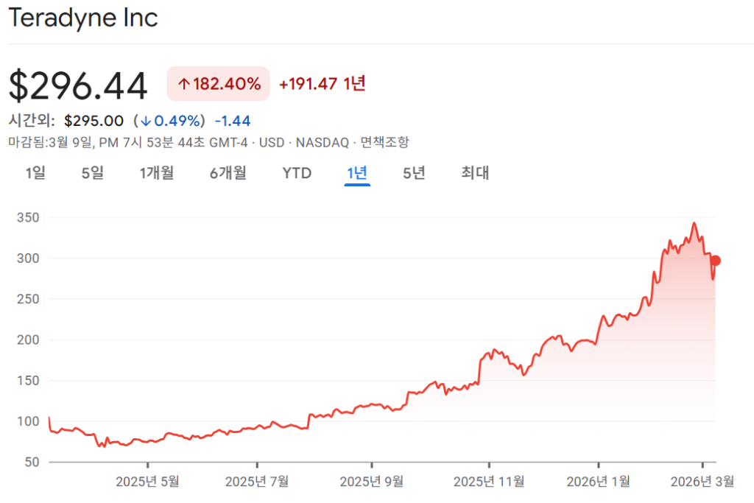Viewport: 754px width, 503px height.
Task: Switch to YTD chart range
Action: click(x=297, y=173)
